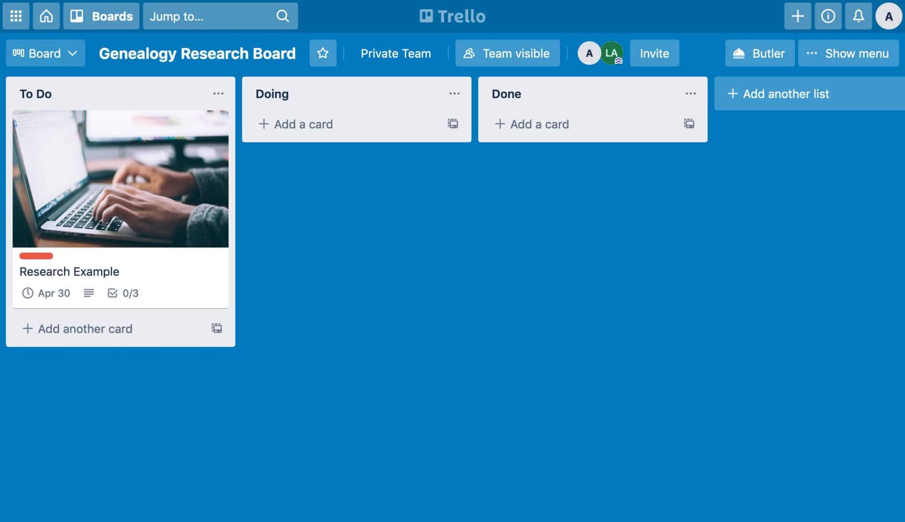The width and height of the screenshot is (905, 522).
Task: Expand the To Do list options menu
Action: (218, 93)
